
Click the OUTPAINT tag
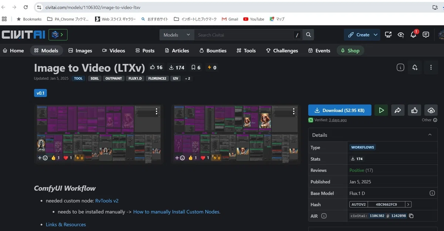(x=113, y=78)
